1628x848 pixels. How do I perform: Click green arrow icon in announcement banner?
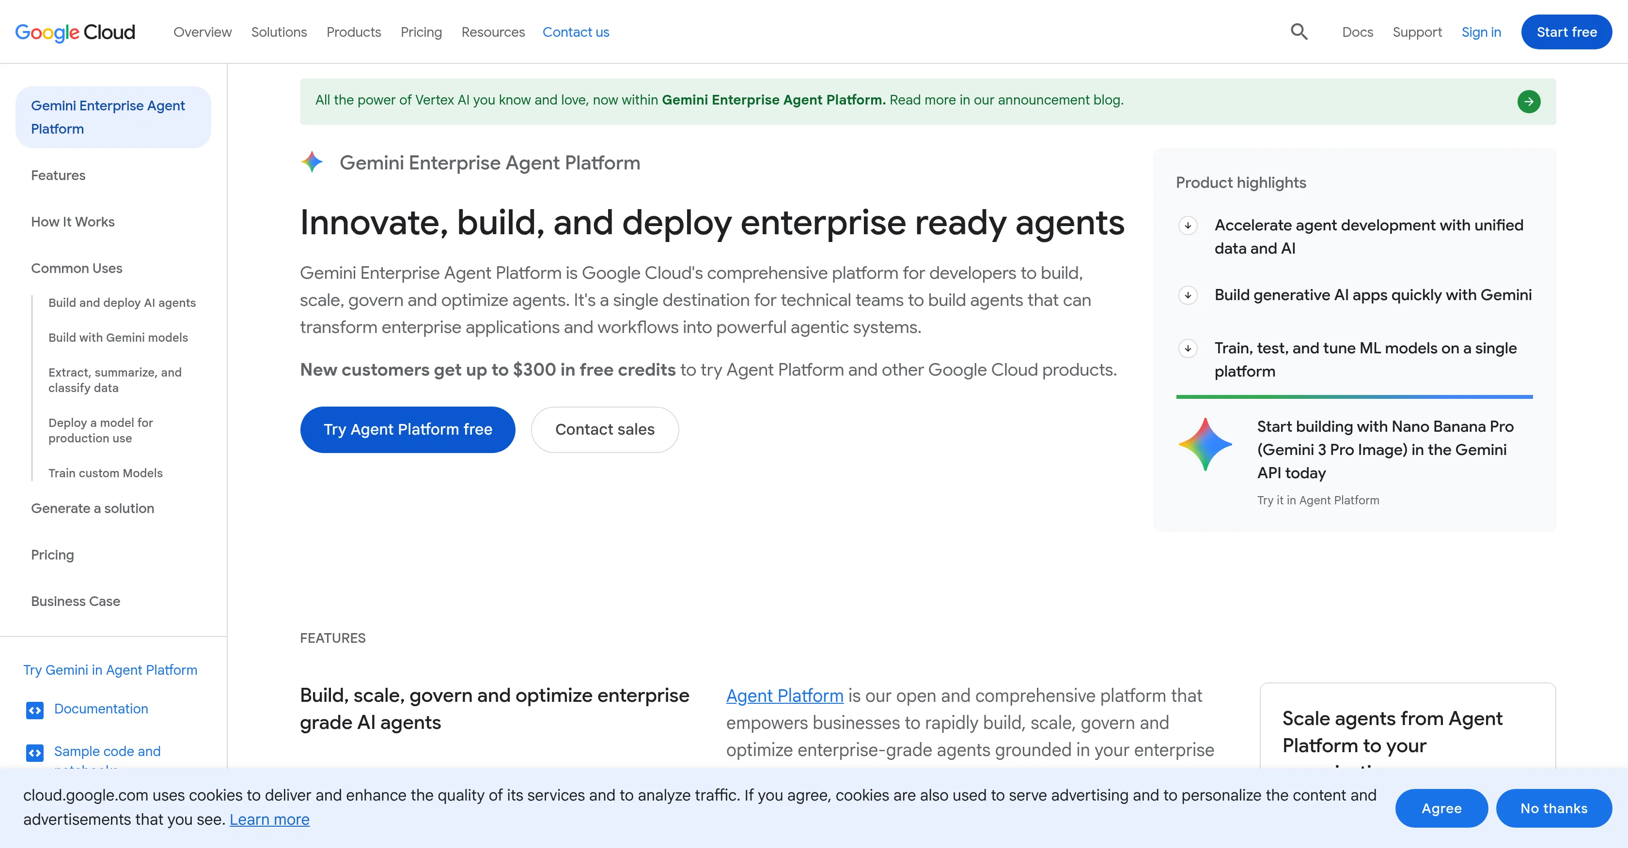point(1528,102)
